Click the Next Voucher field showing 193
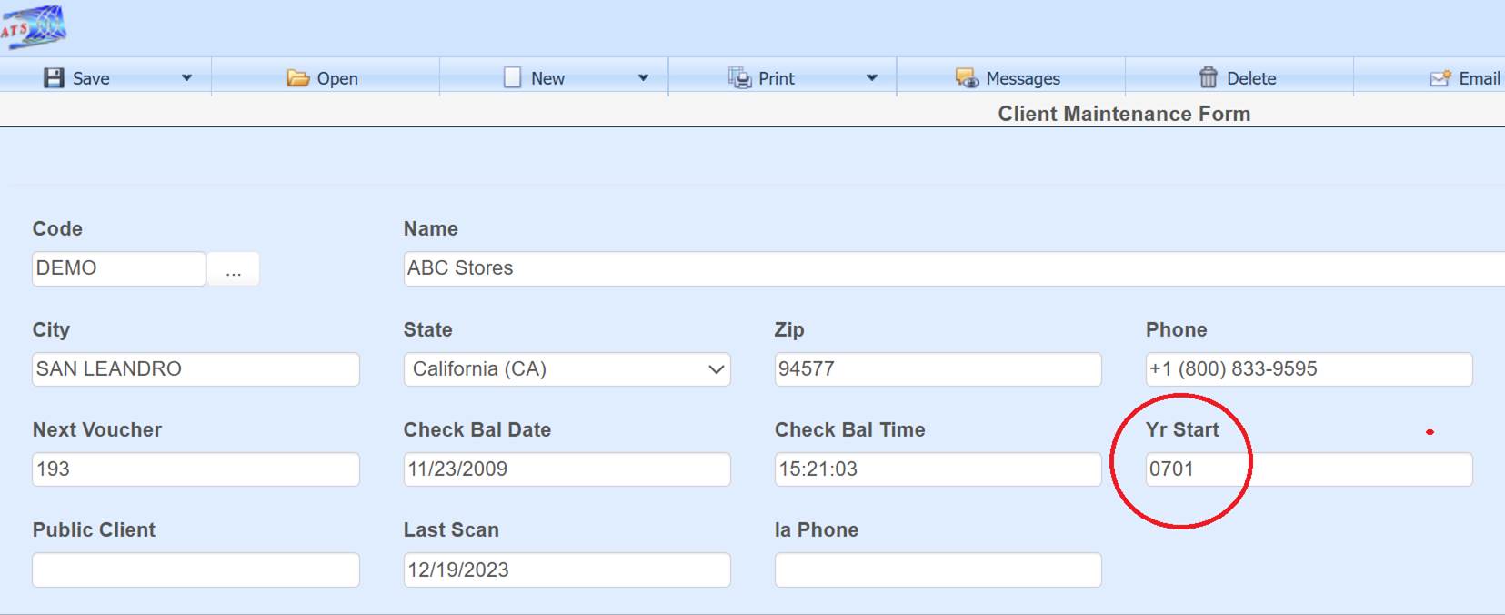Image resolution: width=1505 pixels, height=615 pixels. point(196,469)
